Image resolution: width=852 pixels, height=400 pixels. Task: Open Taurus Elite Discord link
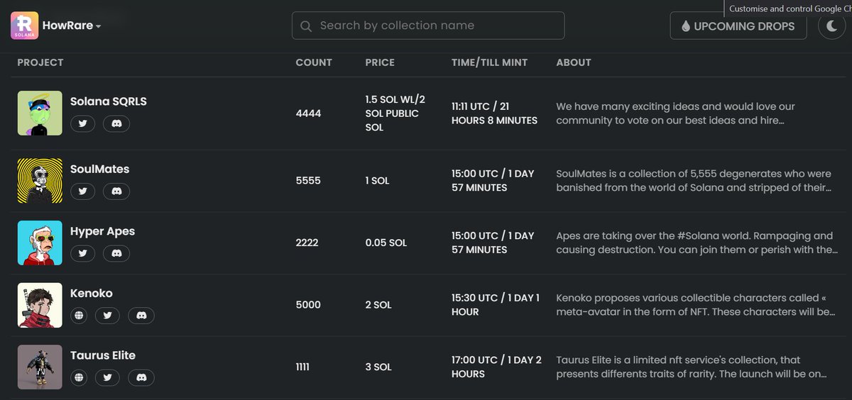pos(141,377)
